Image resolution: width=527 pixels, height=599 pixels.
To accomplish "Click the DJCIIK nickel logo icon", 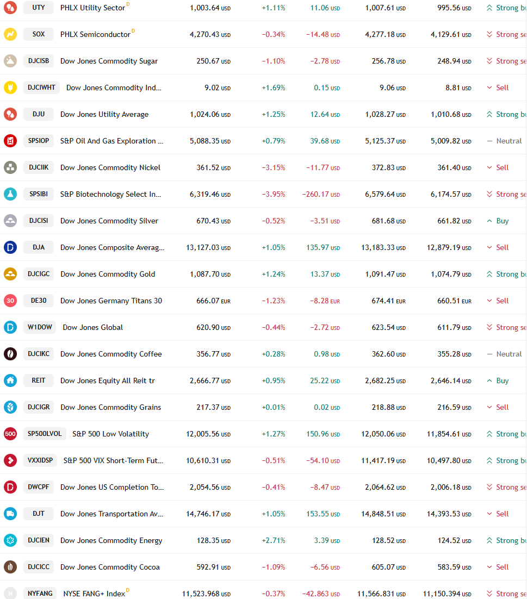I will [x=10, y=167].
